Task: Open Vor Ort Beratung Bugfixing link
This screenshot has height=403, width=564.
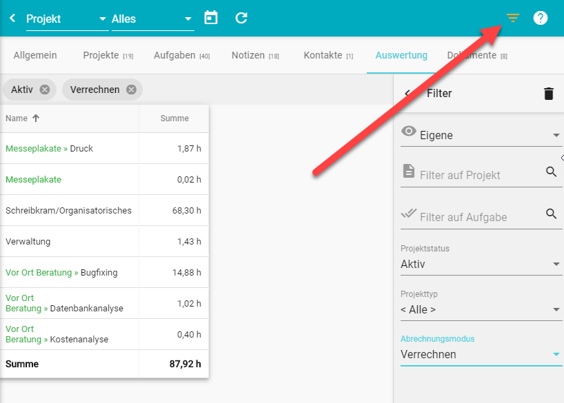Action: click(39, 273)
